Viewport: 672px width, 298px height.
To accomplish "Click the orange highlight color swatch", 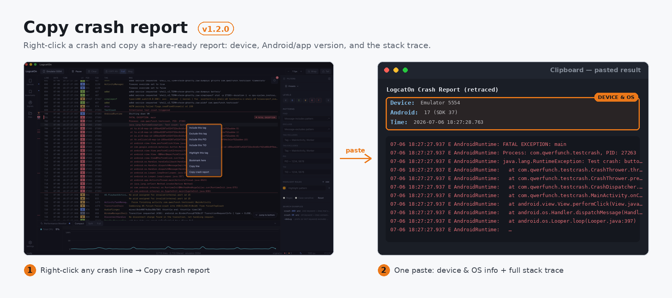I will pyautogui.click(x=284, y=188).
